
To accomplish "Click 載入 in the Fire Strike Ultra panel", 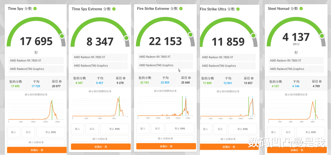I will (x=205, y=129).
